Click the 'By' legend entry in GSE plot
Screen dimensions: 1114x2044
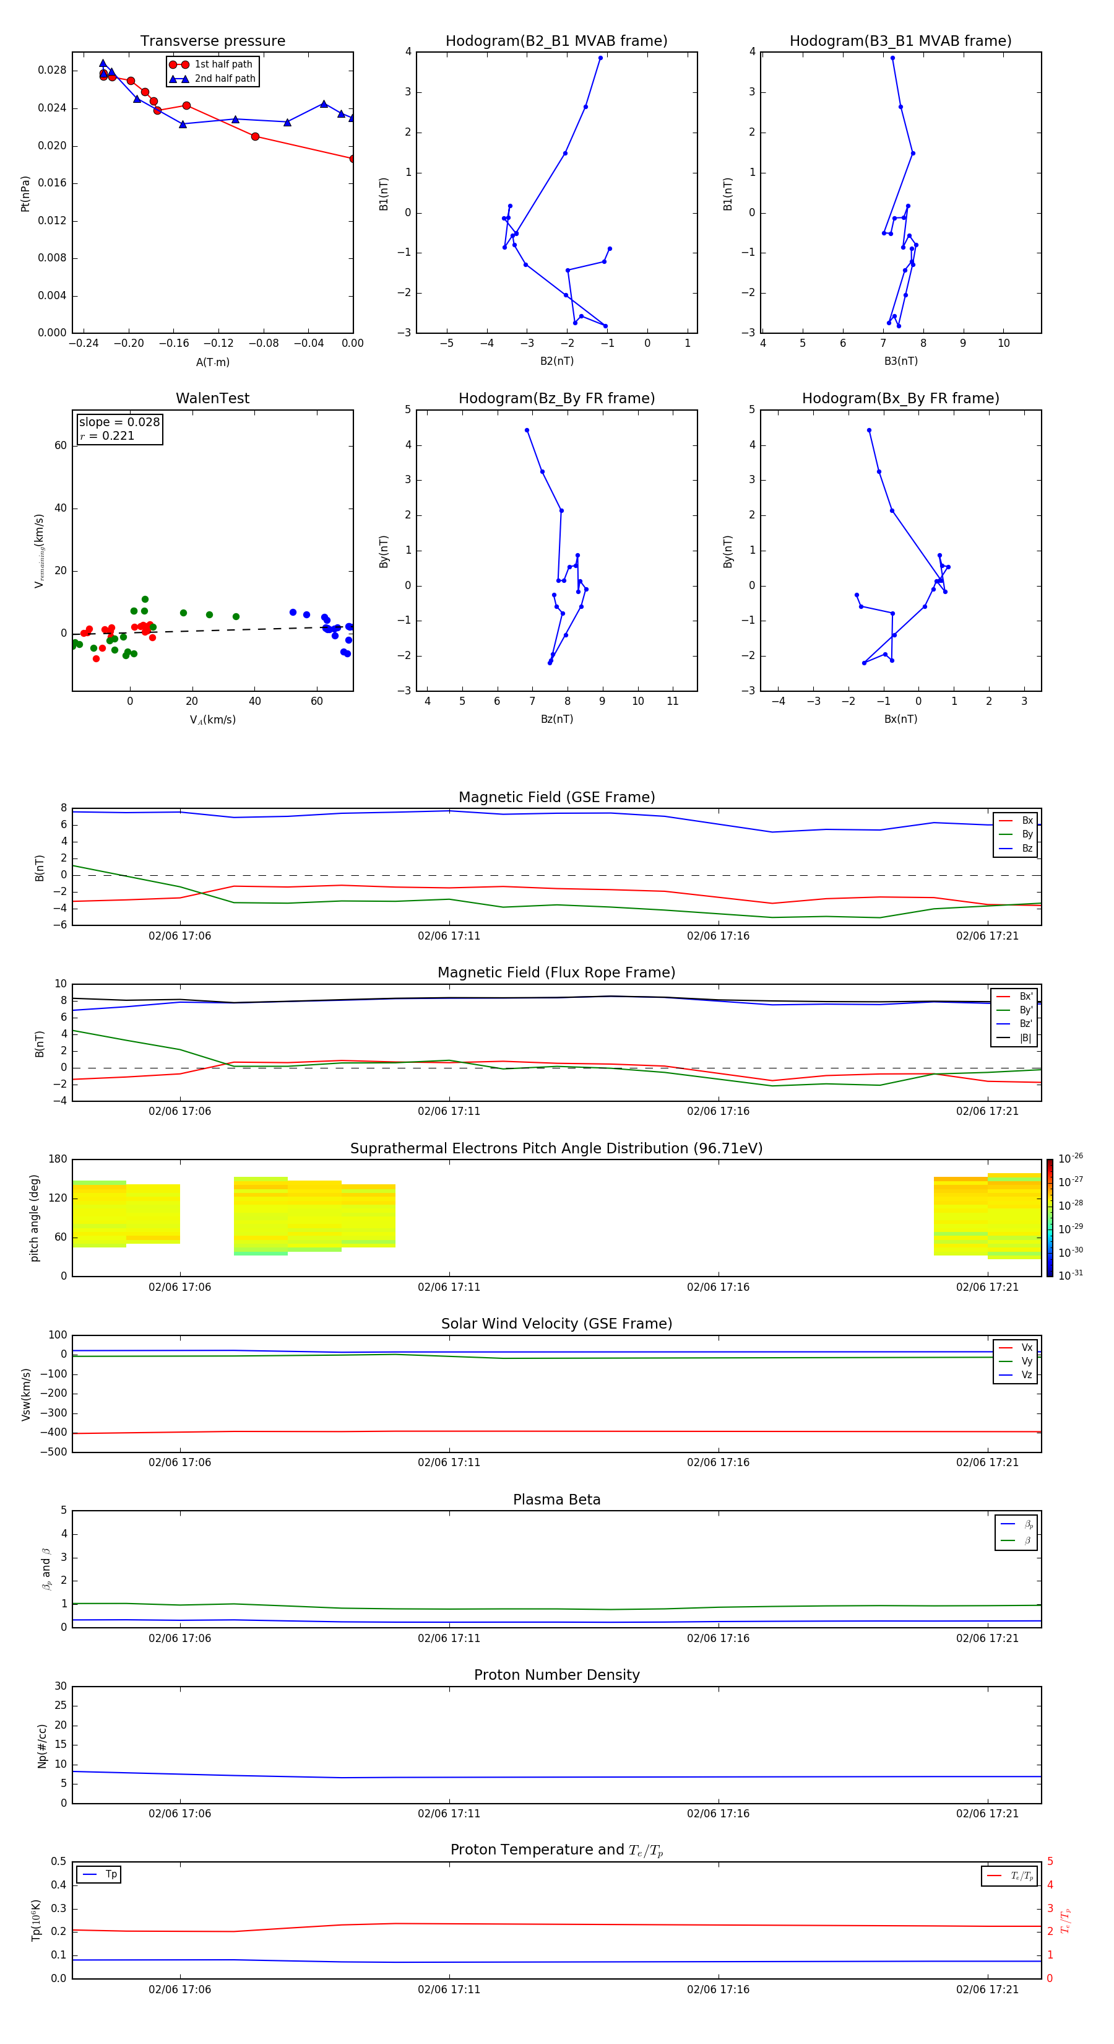(x=1016, y=834)
